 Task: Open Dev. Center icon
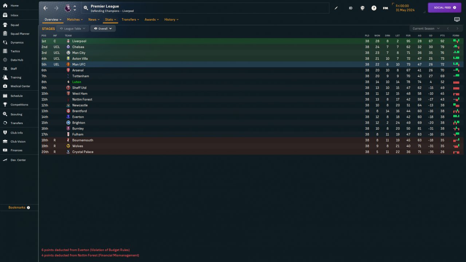(x=5, y=160)
